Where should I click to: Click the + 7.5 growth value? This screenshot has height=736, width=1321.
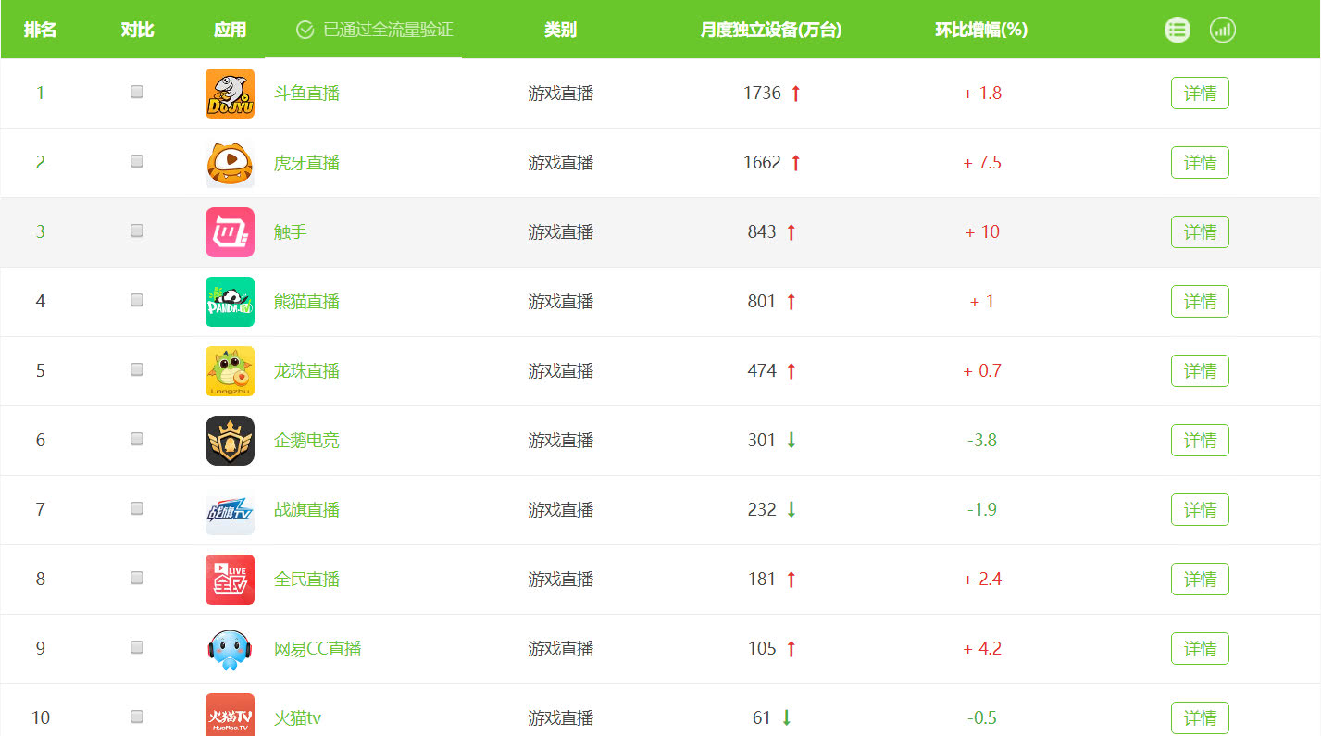(982, 163)
